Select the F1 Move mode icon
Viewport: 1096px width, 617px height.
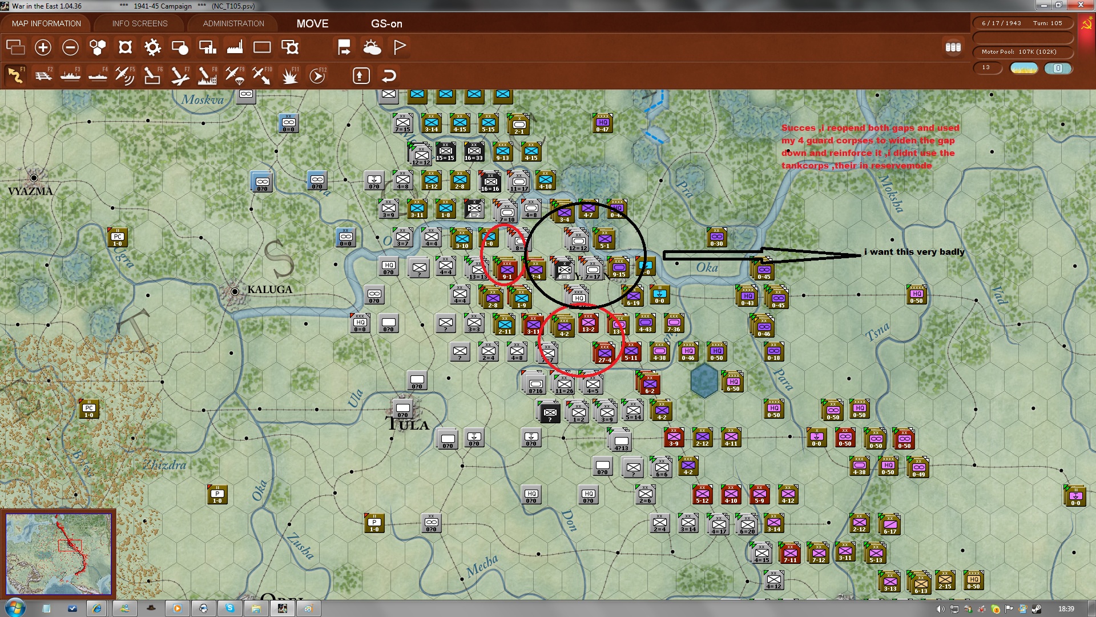tap(15, 75)
